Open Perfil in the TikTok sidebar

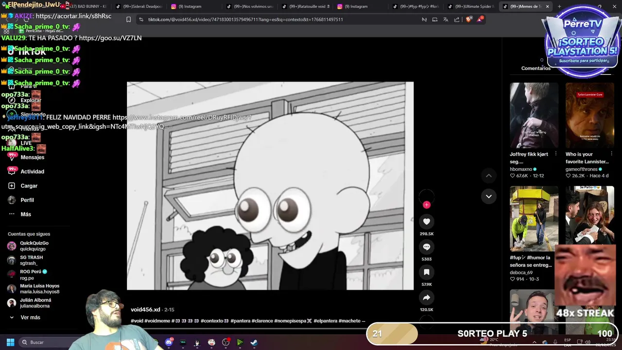click(27, 200)
